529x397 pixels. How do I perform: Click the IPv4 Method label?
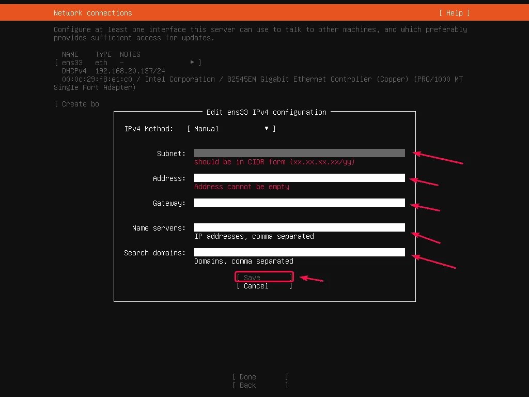(148, 129)
